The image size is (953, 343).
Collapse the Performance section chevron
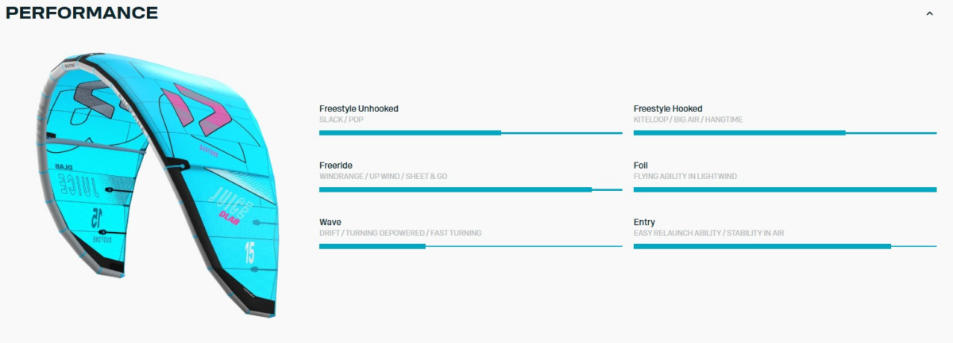929,13
